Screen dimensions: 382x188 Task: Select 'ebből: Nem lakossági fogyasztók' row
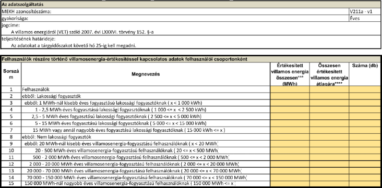(x=146, y=137)
